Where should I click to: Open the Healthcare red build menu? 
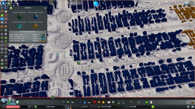(x=95, y=102)
